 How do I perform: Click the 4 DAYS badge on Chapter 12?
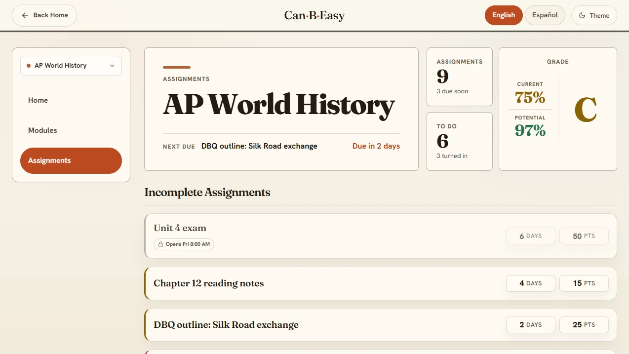coord(531,283)
